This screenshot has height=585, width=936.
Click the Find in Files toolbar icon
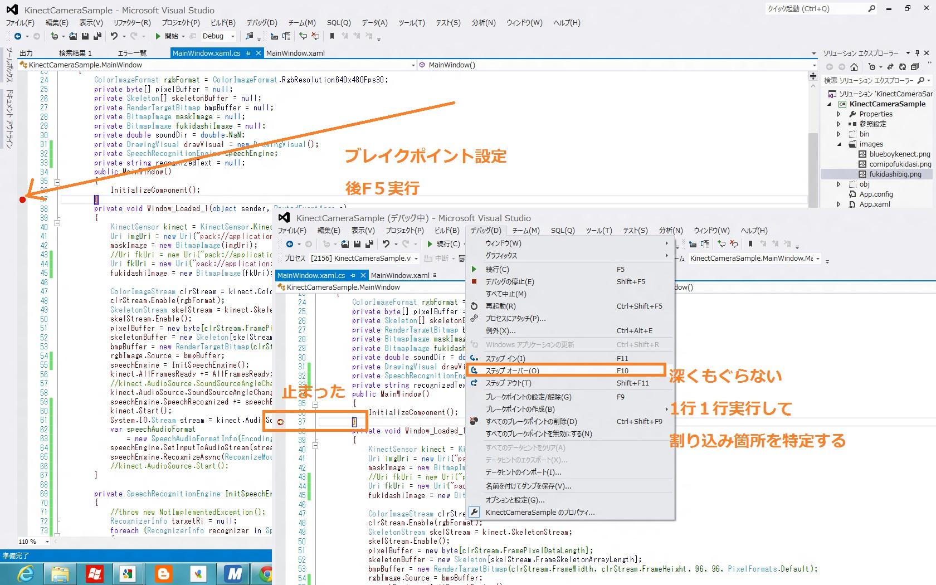coord(250,36)
